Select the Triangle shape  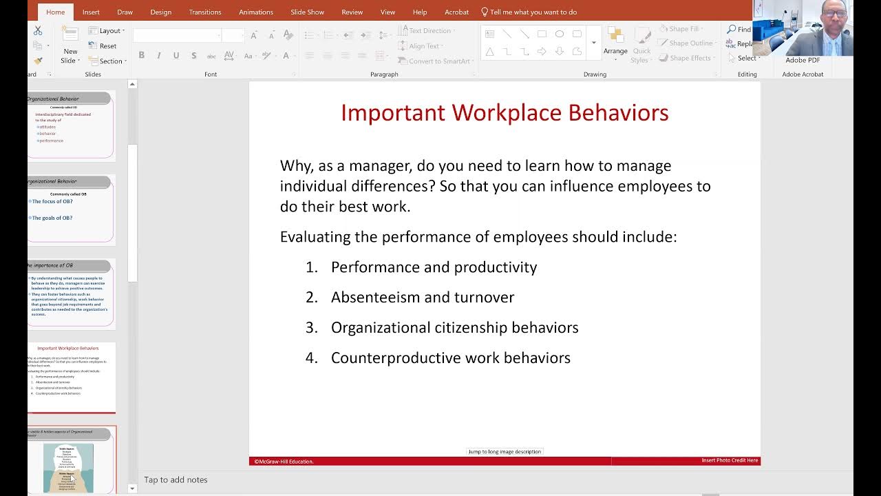489,52
